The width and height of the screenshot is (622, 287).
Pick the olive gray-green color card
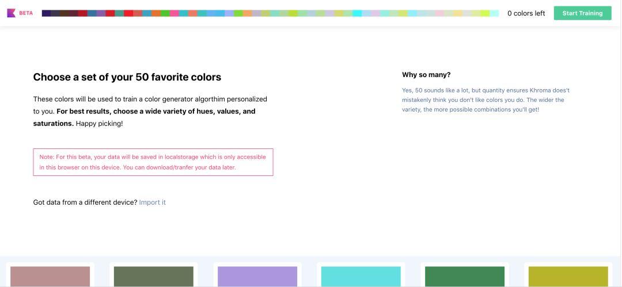(154, 276)
